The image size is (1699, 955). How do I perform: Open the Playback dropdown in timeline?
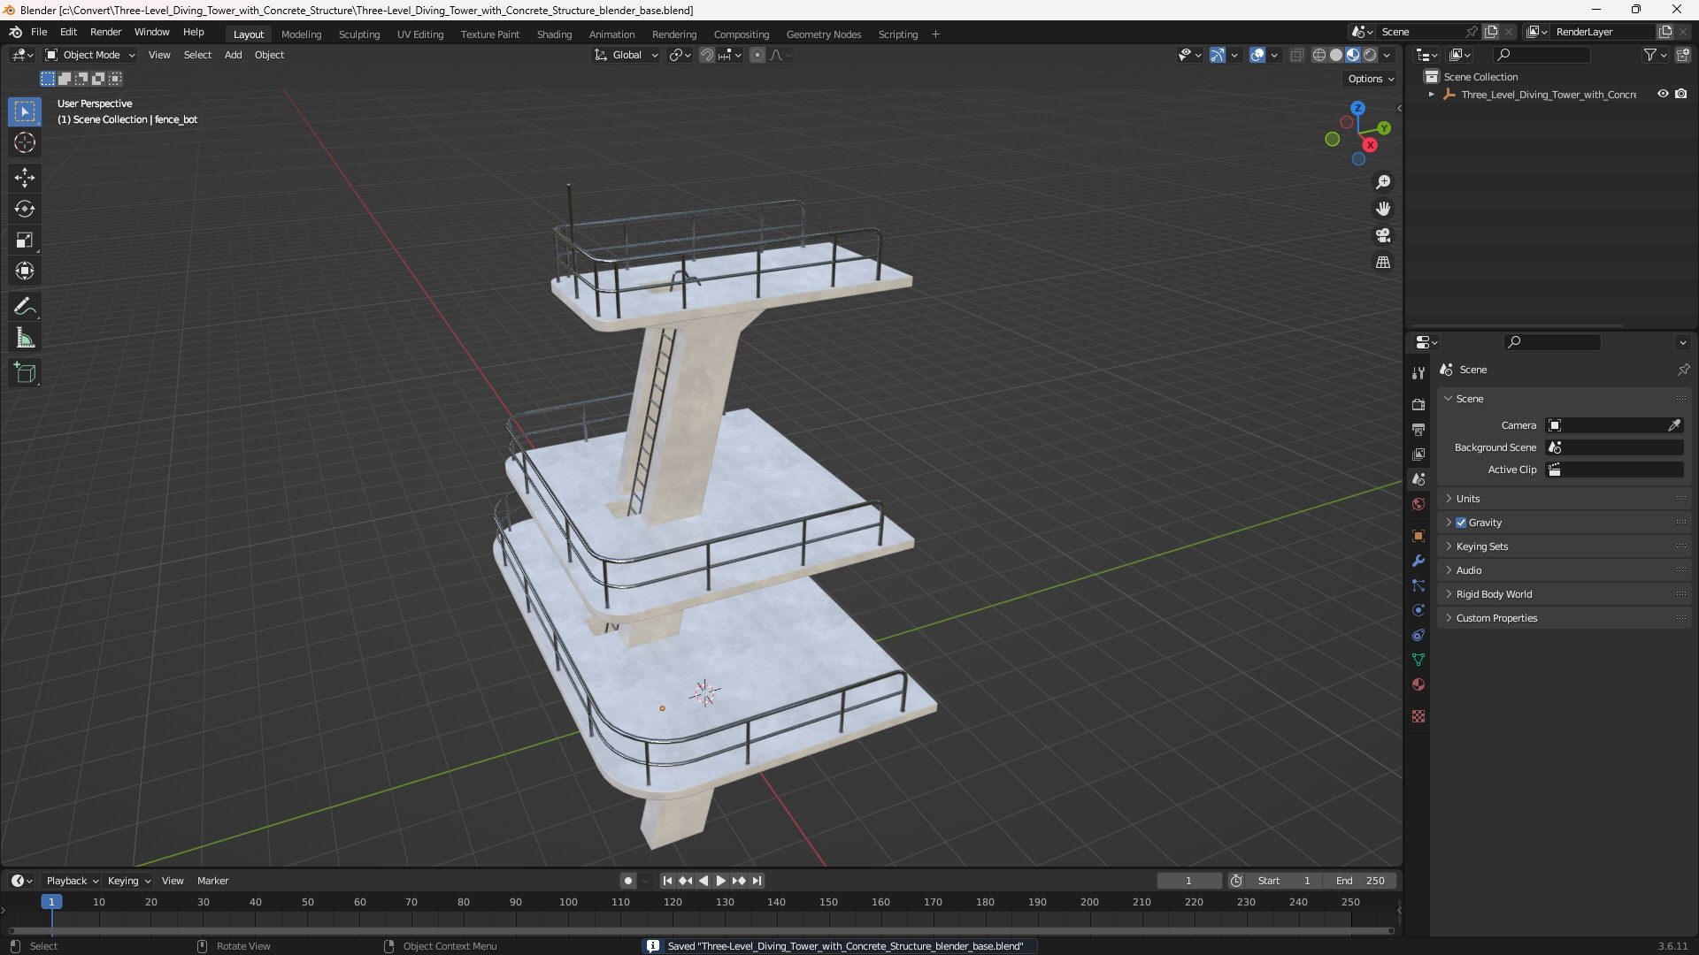pyautogui.click(x=72, y=881)
